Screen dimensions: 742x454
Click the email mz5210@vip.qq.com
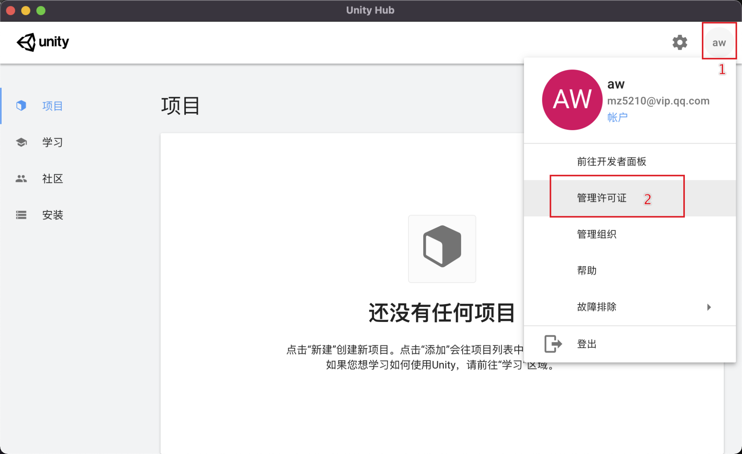coord(658,101)
